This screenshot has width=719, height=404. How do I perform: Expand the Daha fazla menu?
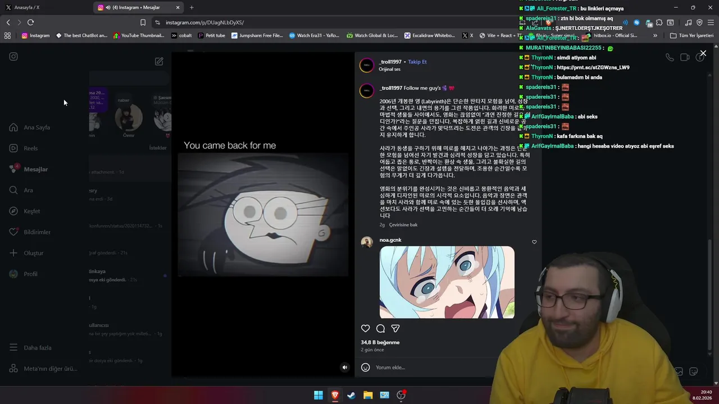30,347
